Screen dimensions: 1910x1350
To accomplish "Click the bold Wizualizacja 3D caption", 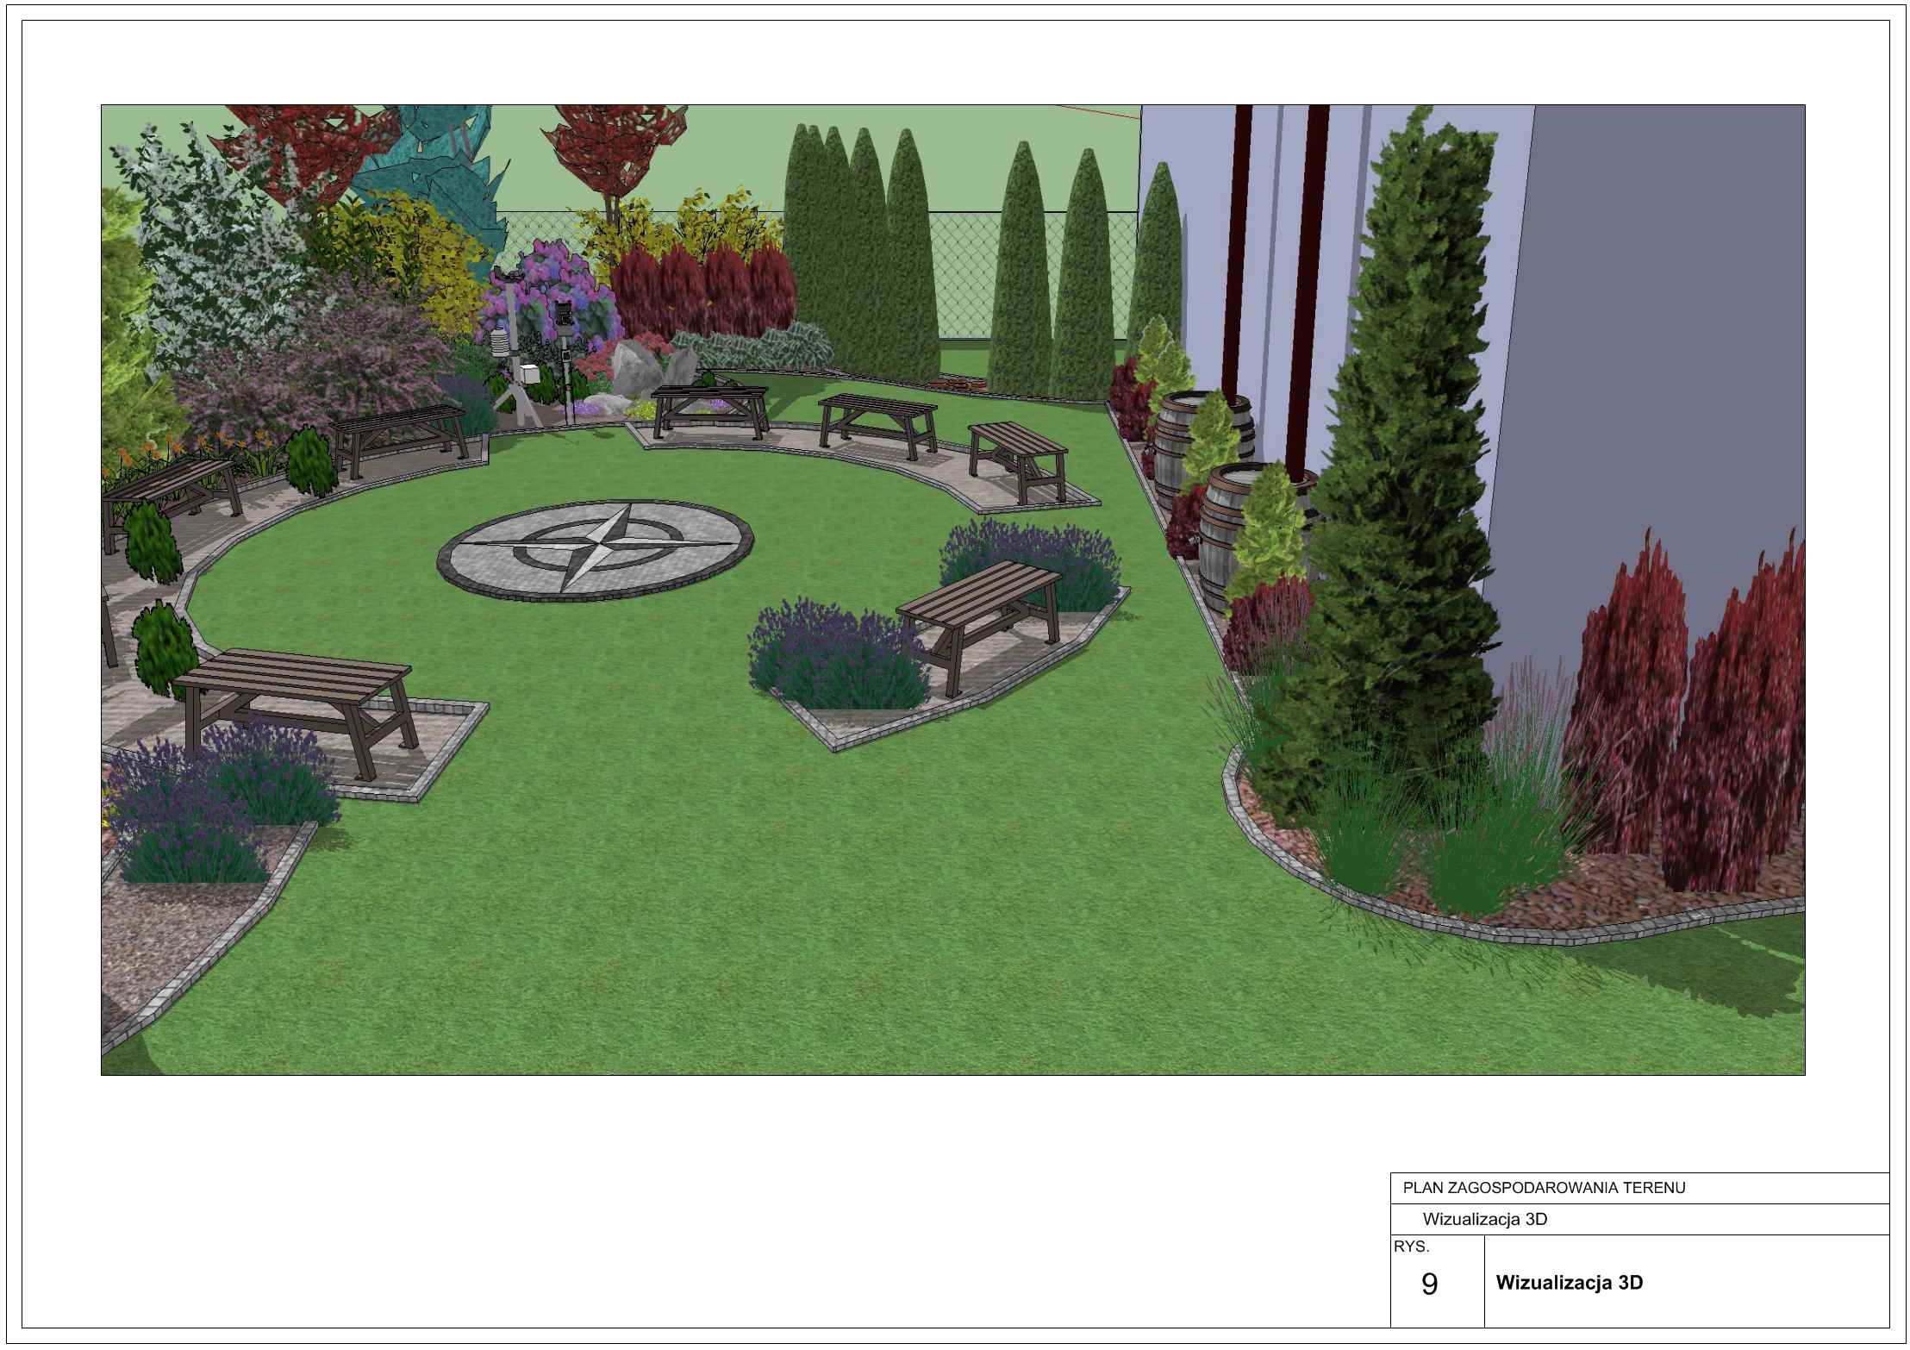I will point(1569,1282).
